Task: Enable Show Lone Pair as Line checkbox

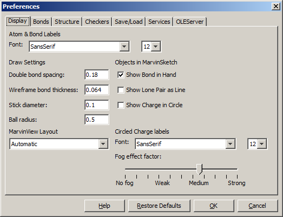Action: [x=121, y=90]
